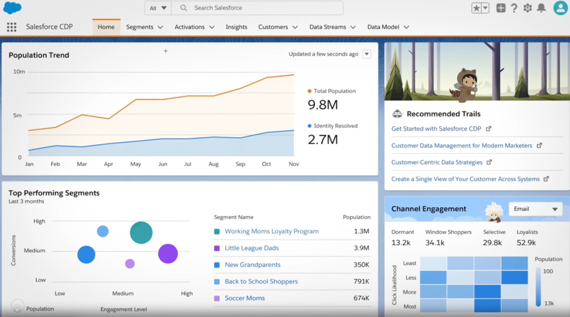The width and height of the screenshot is (570, 317).
Task: Click external icon beside Customer Data Management
Action: (539, 145)
